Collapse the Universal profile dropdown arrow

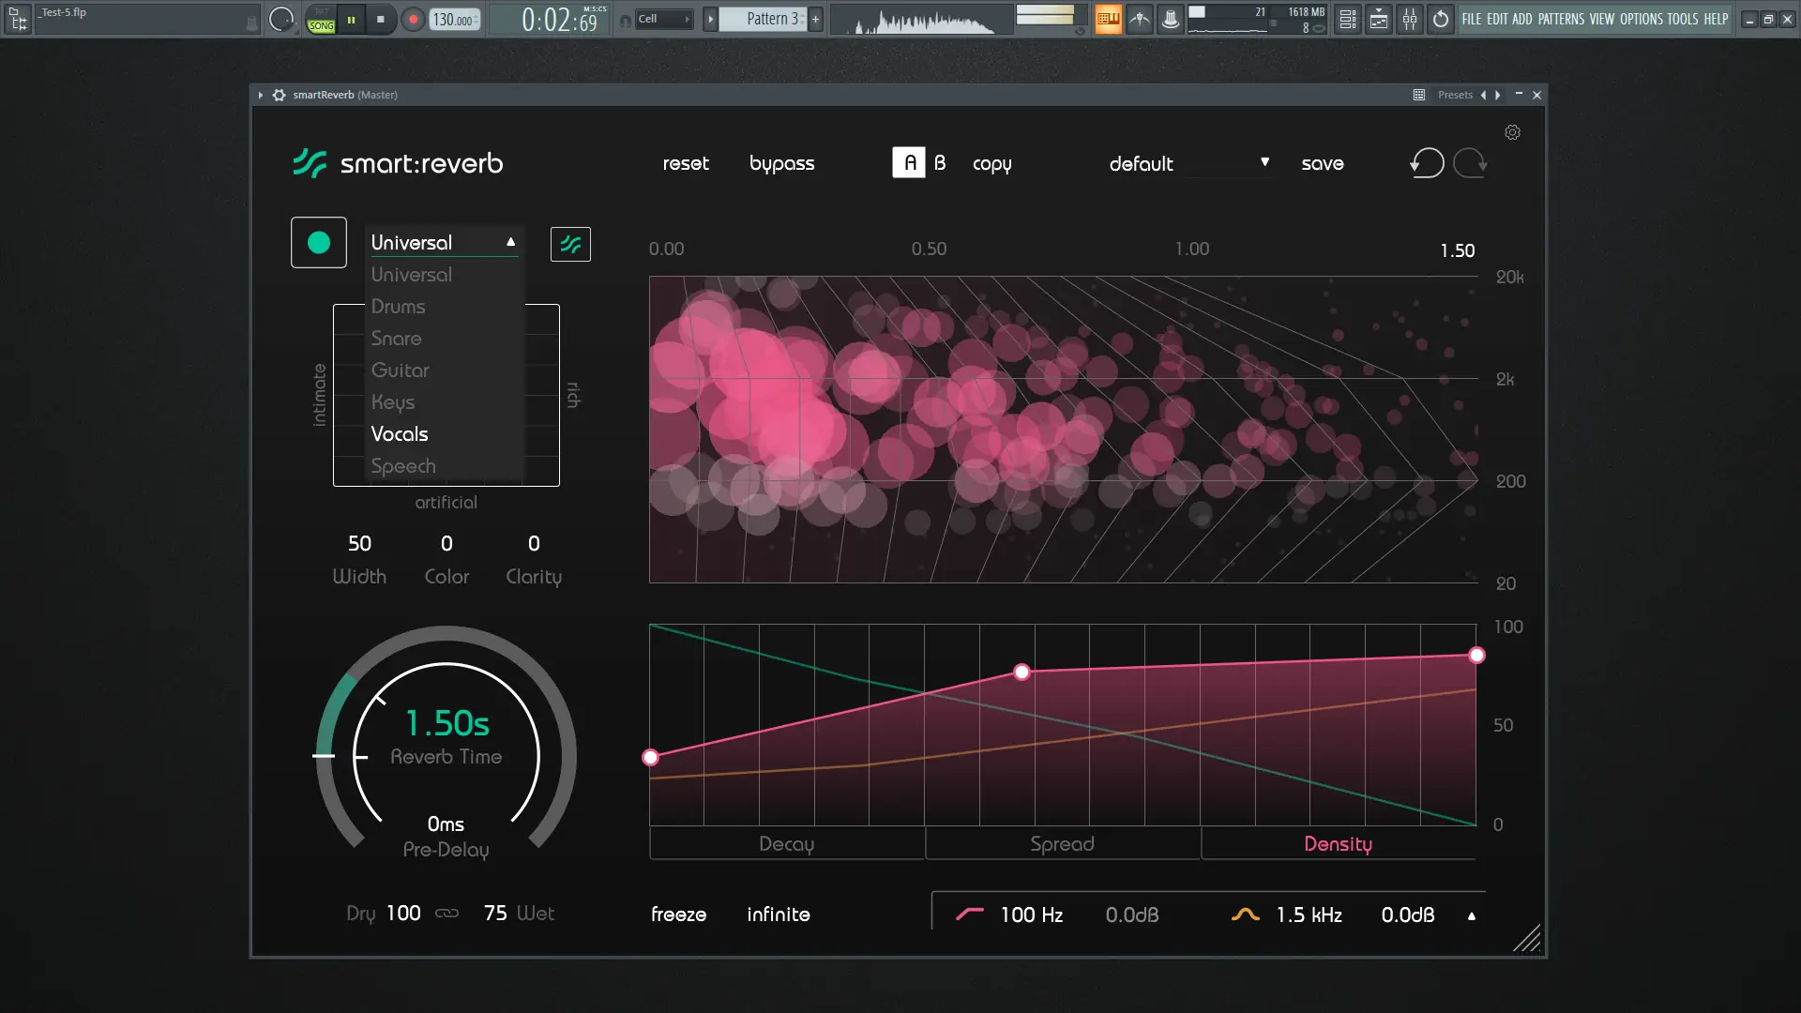click(x=510, y=242)
